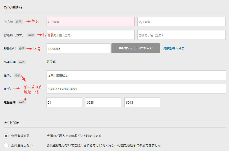The width and height of the screenshot is (229, 151).
Task: Click the 住所1 field with 江戸川区西瑞江
Action: click(136, 75)
